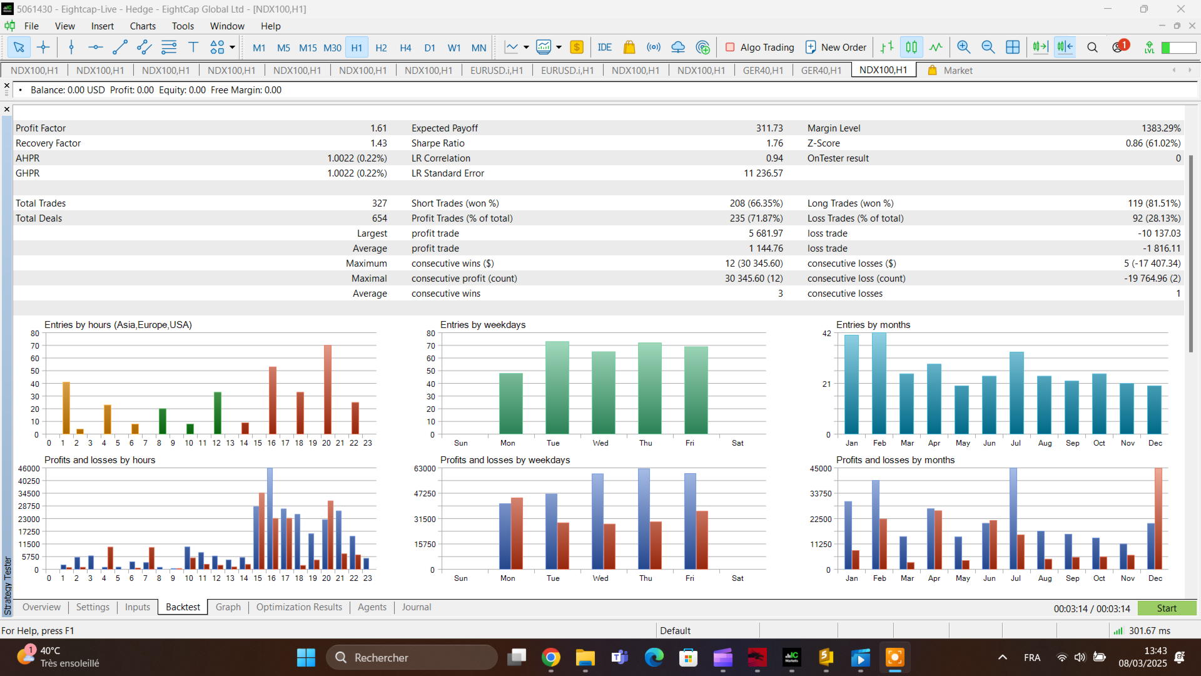Viewport: 1201px width, 676px height.
Task: Toggle Algo Trading on
Action: (x=759, y=47)
